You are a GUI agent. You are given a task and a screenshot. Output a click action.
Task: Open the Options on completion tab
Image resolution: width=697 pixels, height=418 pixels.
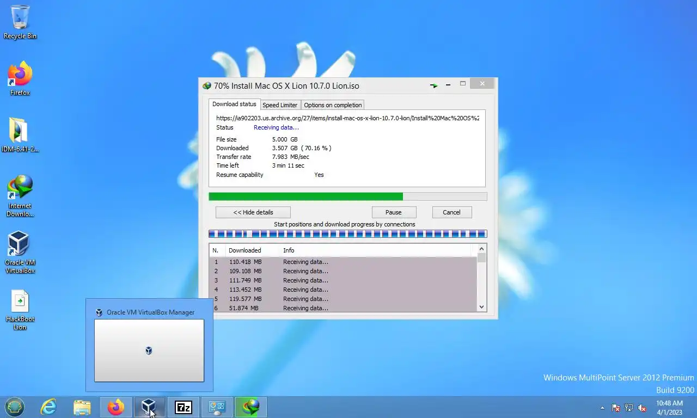tap(333, 105)
